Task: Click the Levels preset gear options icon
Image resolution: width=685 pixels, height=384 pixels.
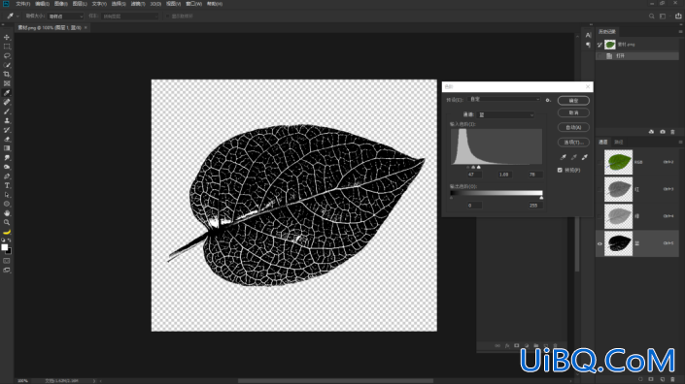Action: pyautogui.click(x=548, y=100)
